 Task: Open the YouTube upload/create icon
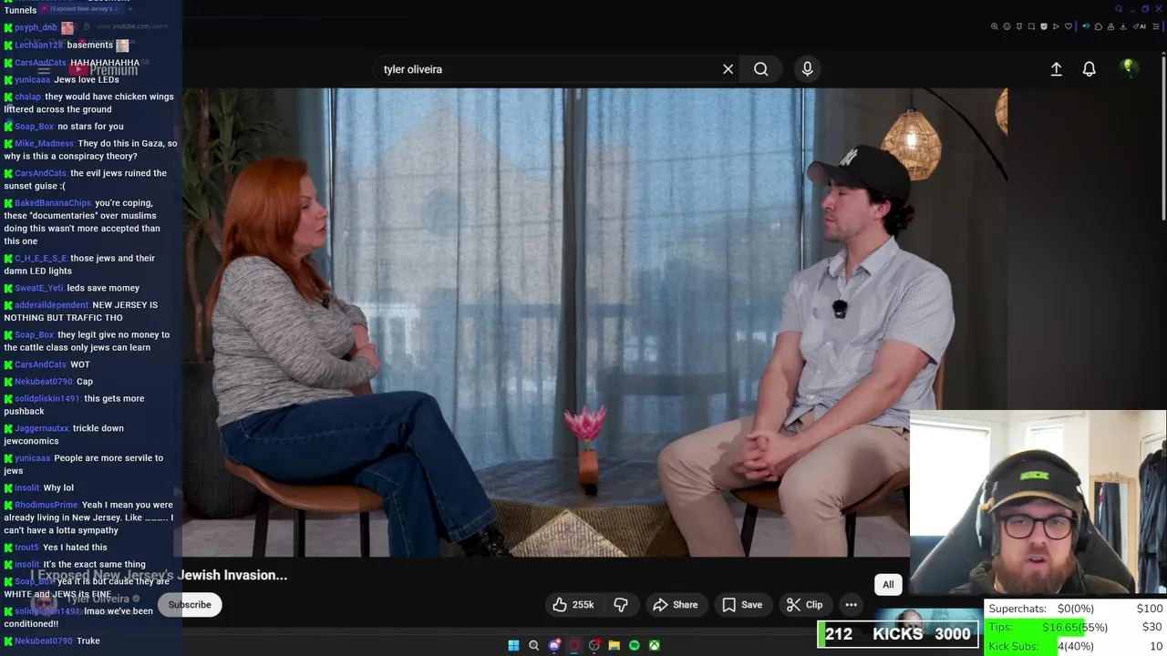click(1056, 69)
